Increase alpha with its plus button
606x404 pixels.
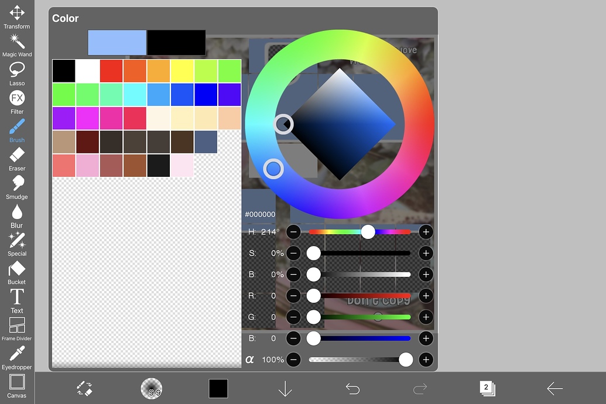click(x=426, y=360)
